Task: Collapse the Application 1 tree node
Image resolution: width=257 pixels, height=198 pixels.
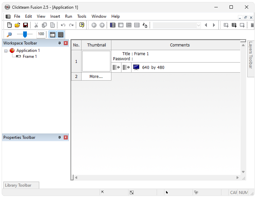Action: click(6, 51)
